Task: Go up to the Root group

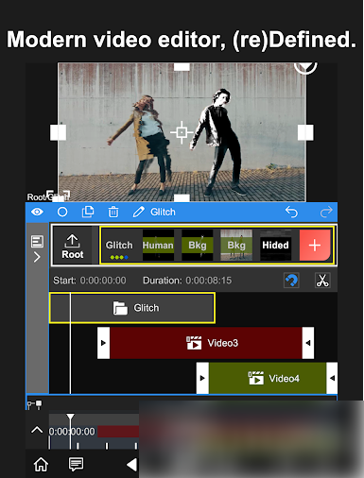Action: (x=73, y=246)
